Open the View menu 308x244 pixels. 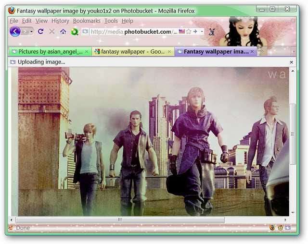click(41, 21)
